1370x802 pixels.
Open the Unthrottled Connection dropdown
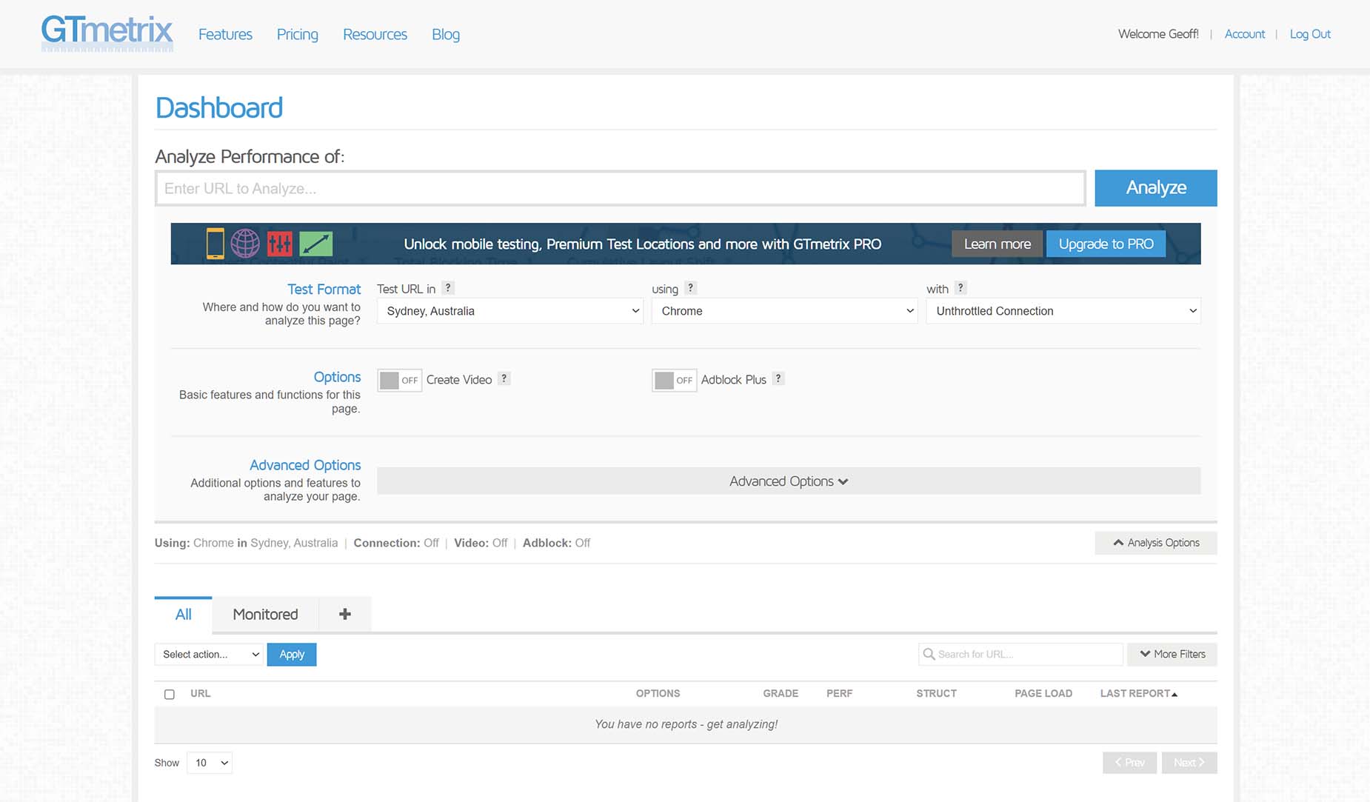tap(1063, 311)
